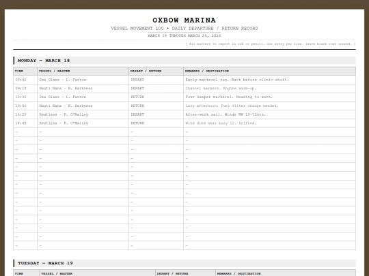Viewport: 369px width, 276px height.
Task: Click the OXBOW MARINA title
Action: [184, 20]
